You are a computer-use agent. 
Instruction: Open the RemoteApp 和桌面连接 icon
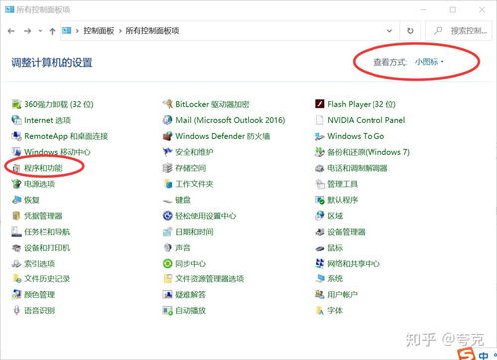point(16,136)
